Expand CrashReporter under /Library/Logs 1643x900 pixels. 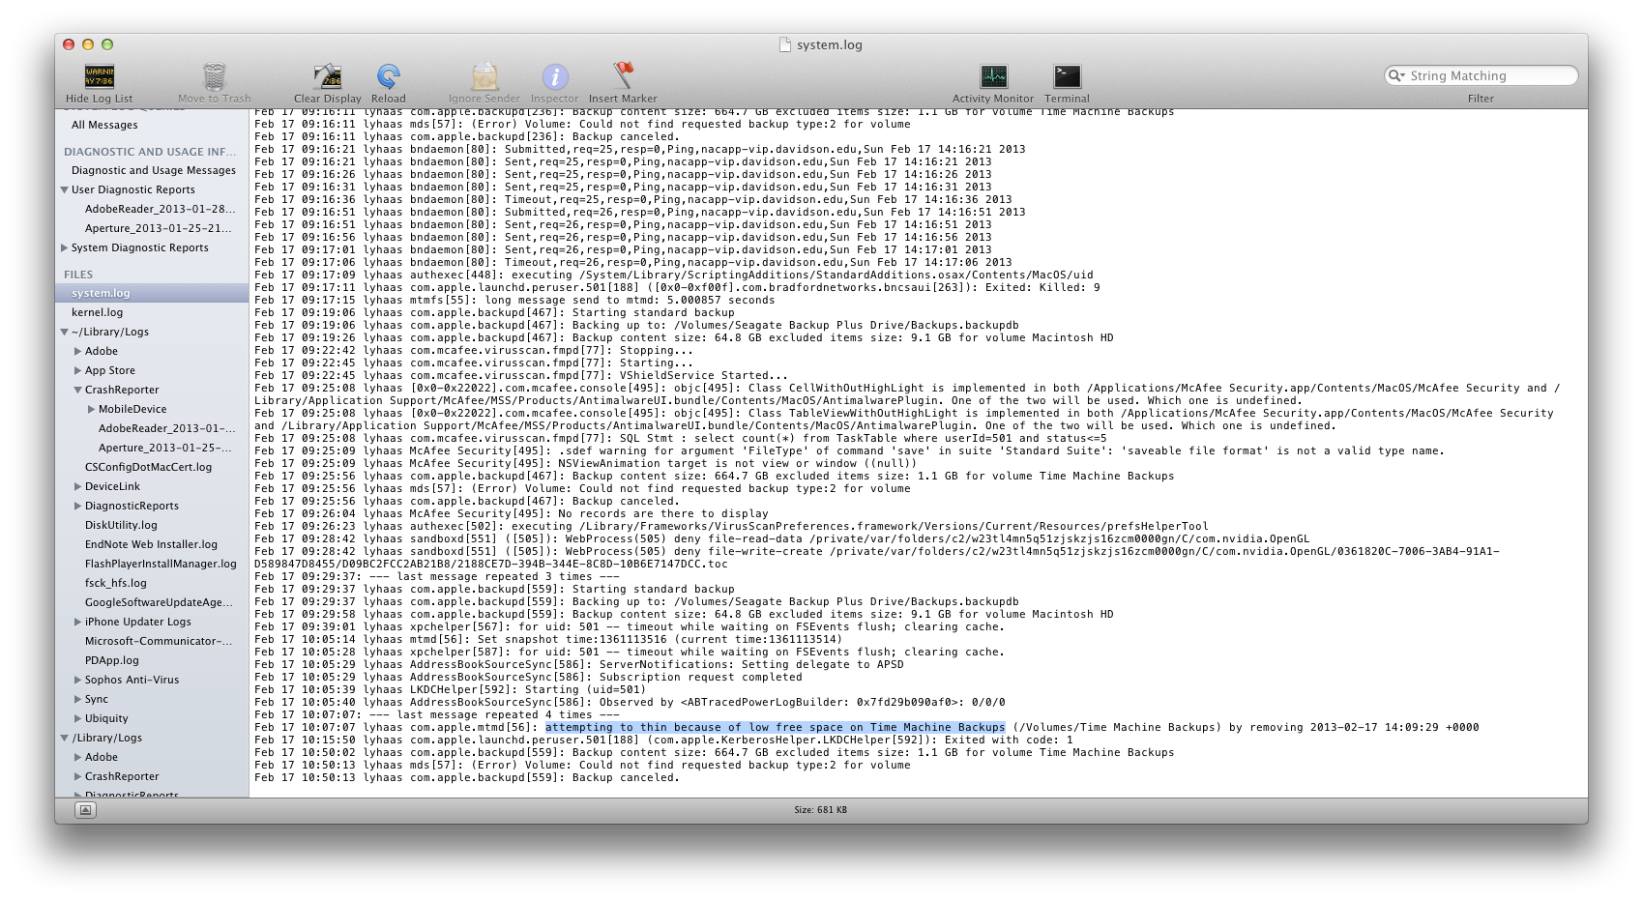click(x=78, y=776)
